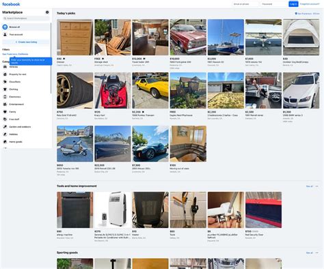Open the red classic Ford car photo
The width and height of the screenshot is (324, 269).
coord(188,37)
